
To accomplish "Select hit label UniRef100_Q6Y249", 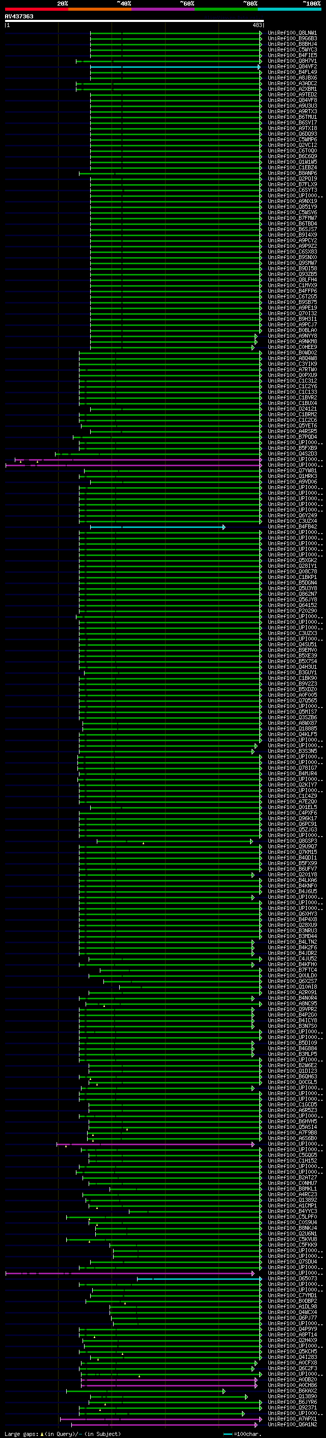I will [292, 515].
